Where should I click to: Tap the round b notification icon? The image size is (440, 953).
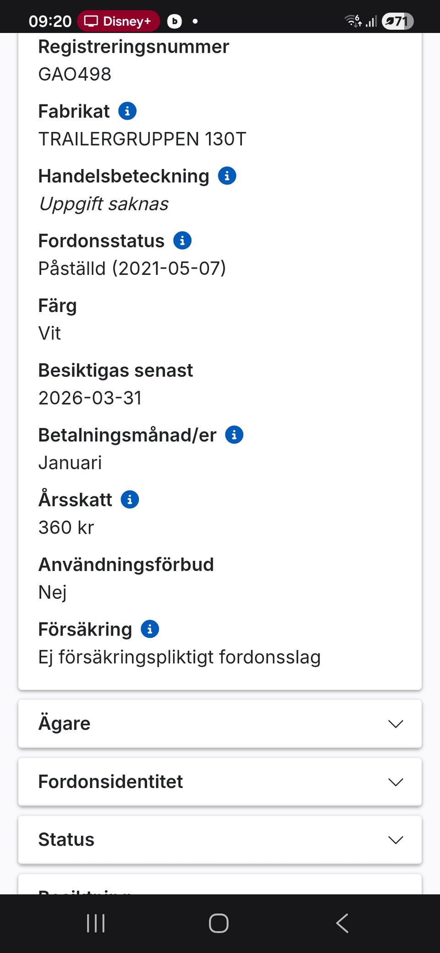tap(174, 21)
